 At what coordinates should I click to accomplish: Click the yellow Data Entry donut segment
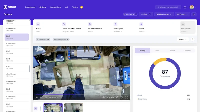[159, 60]
